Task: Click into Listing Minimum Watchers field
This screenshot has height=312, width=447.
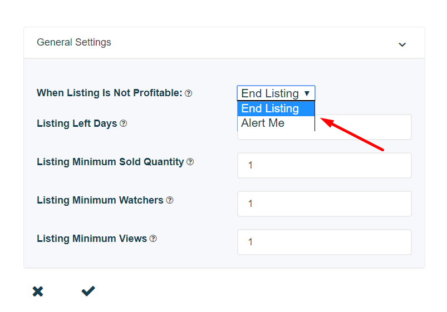Action: pyautogui.click(x=325, y=204)
